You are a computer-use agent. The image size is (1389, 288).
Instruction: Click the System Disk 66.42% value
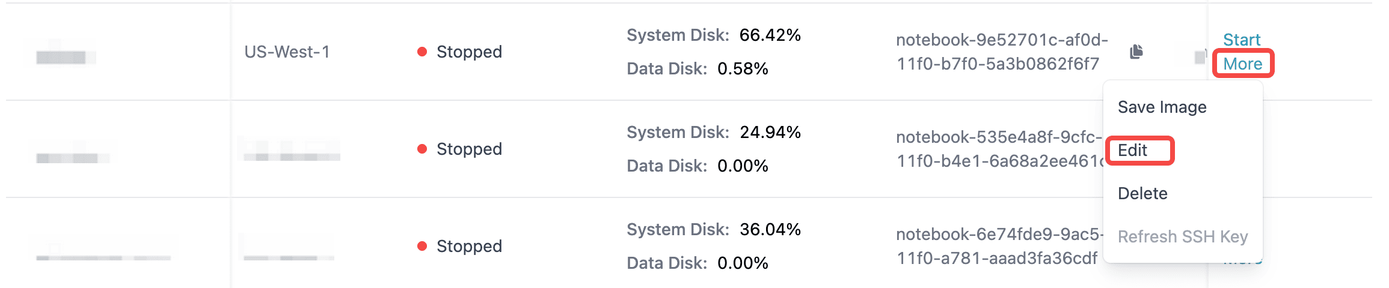click(770, 35)
